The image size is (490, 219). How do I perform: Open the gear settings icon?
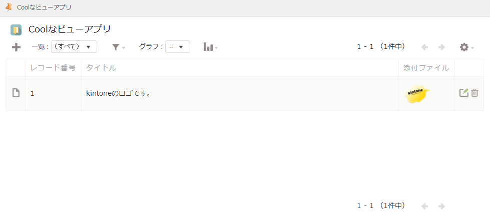point(464,47)
